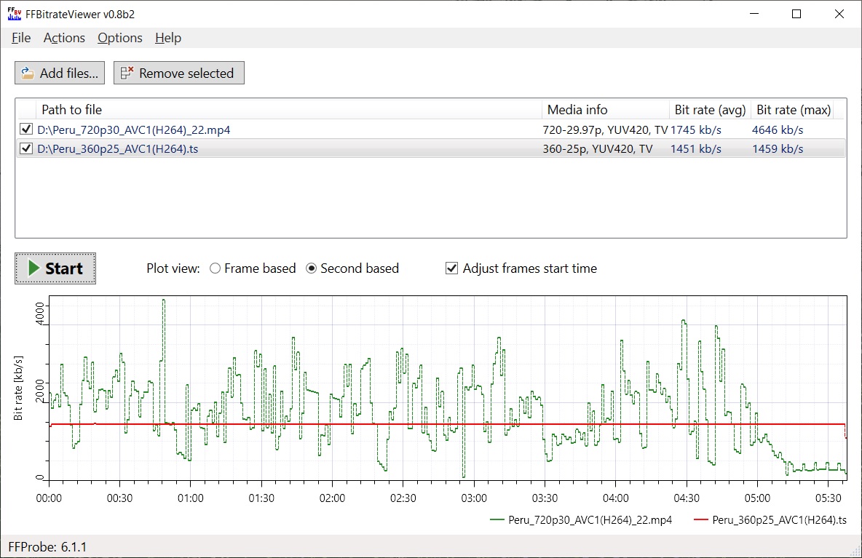Viewport: 862px width, 558px height.
Task: Click the remove icon on Remove selected button
Action: (x=127, y=73)
